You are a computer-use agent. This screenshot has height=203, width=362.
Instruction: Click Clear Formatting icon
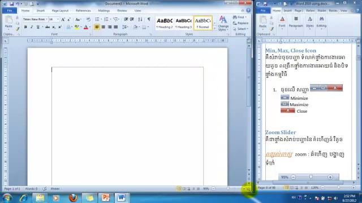click(88, 20)
